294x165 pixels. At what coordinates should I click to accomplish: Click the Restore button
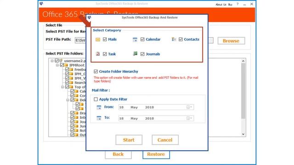(156, 154)
